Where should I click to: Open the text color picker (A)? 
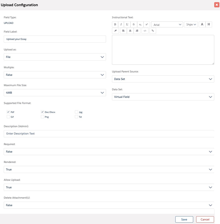(x=202, y=24)
